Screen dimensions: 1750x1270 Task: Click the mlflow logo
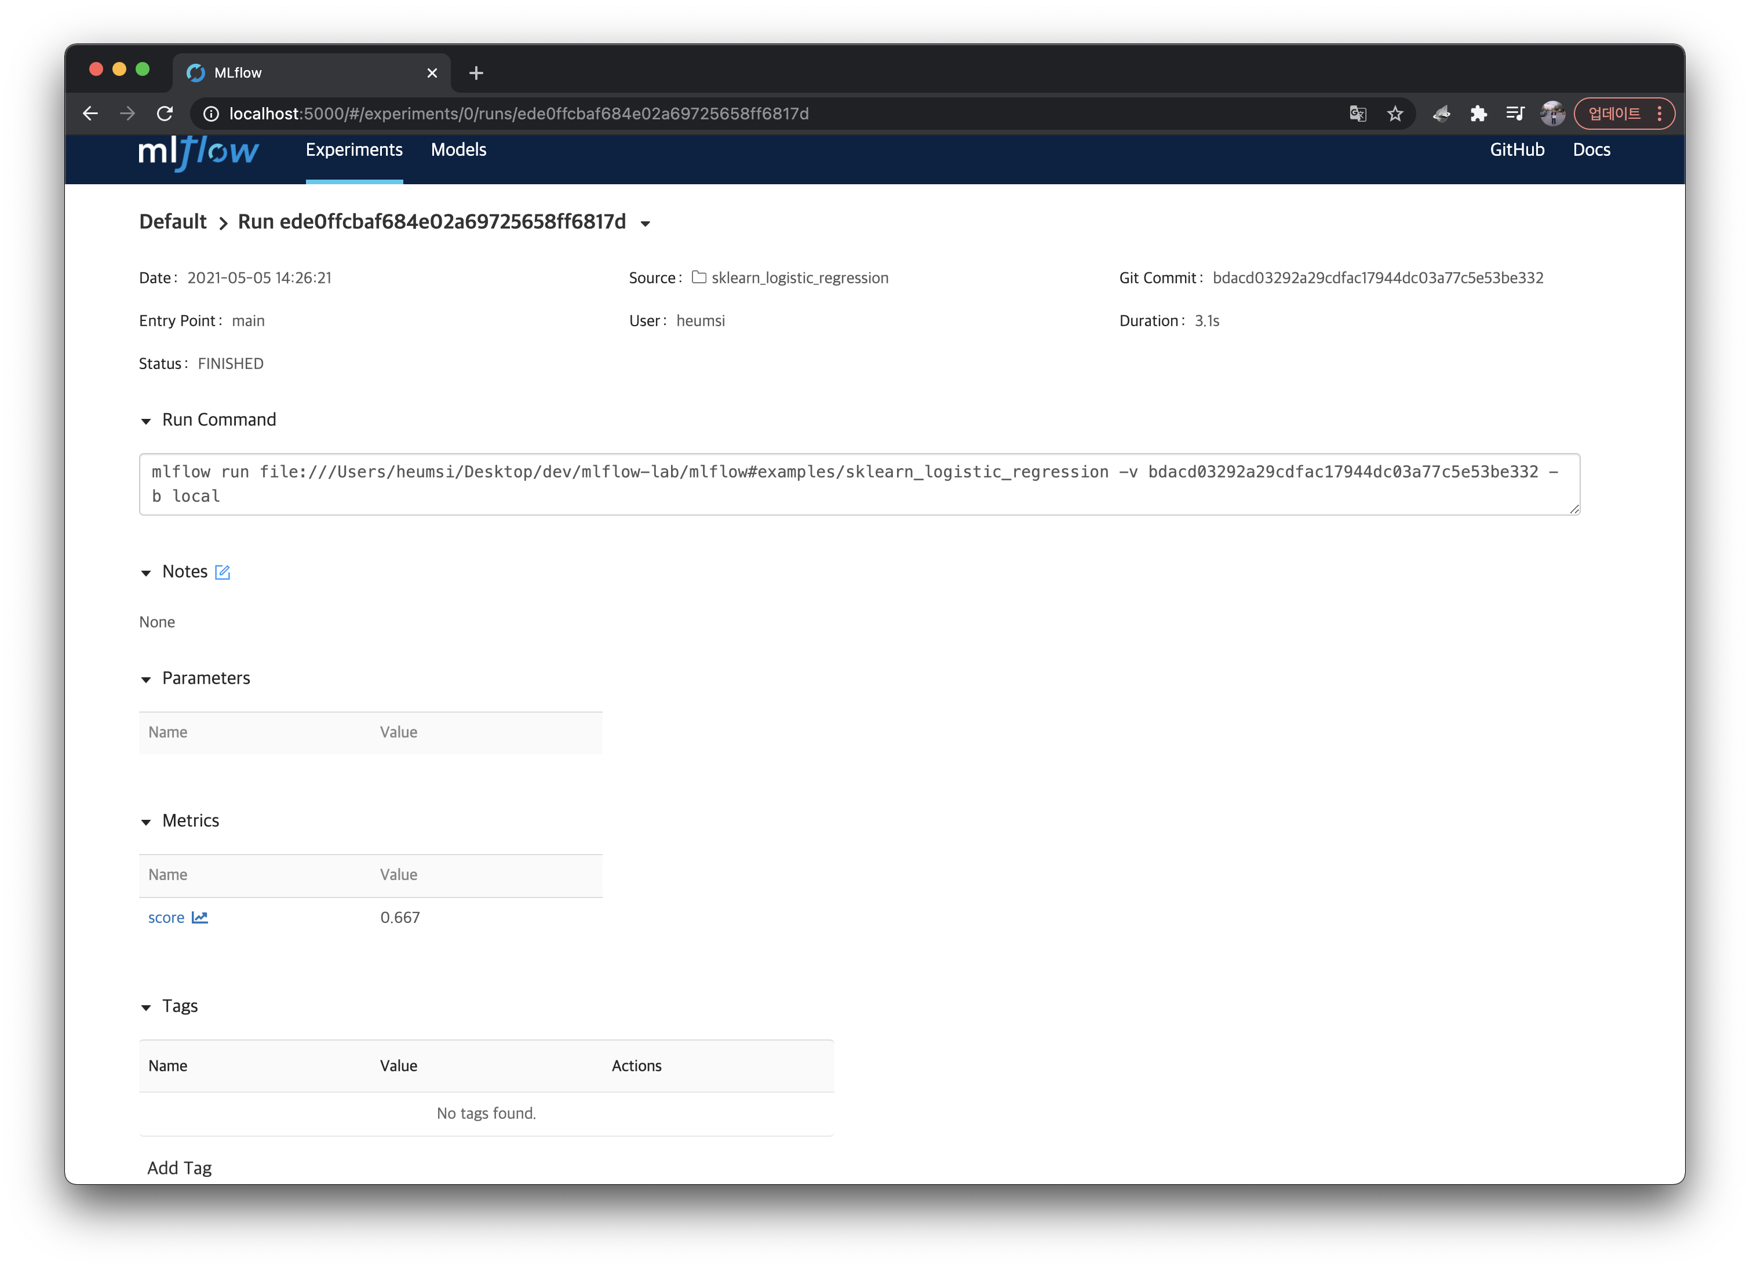(x=198, y=151)
